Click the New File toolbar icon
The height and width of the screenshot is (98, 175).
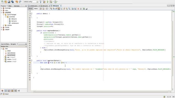pyautogui.click(x=2, y=2)
